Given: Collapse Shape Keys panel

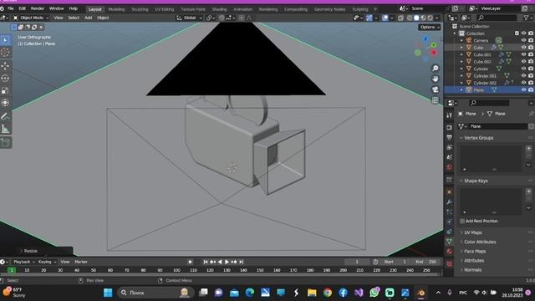Looking at the screenshot, I should (476, 181).
